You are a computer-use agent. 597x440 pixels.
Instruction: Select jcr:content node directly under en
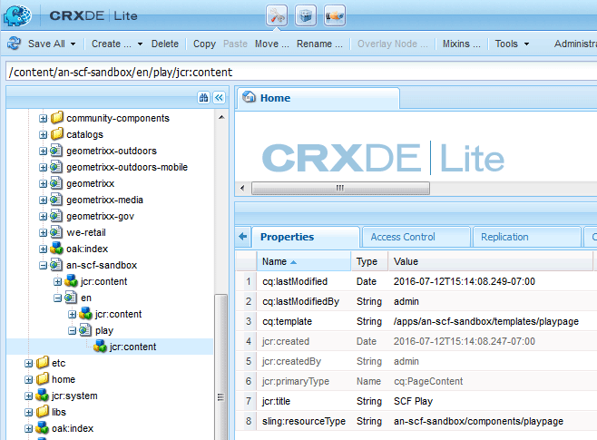(x=118, y=314)
